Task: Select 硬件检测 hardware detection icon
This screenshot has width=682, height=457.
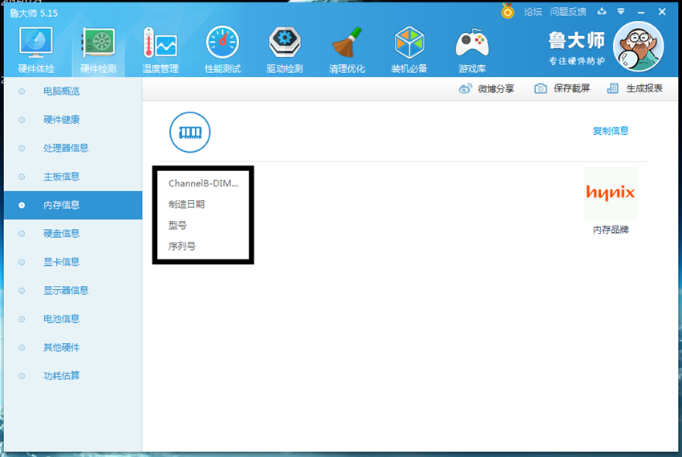Action: 99,50
